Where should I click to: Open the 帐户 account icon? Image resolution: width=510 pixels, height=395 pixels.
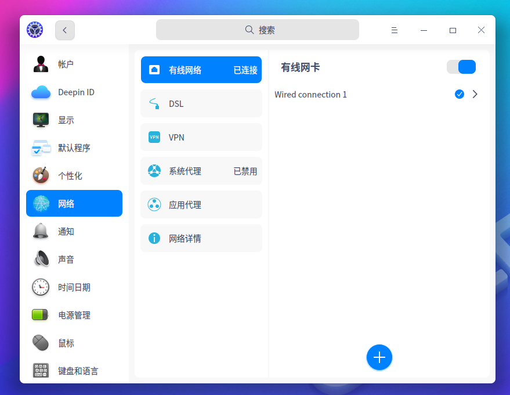41,64
